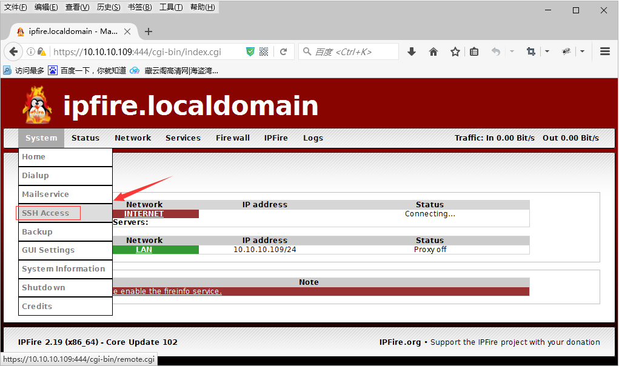Click the insecure lock warning icon
Screen dimensions: 619x366
(41, 52)
